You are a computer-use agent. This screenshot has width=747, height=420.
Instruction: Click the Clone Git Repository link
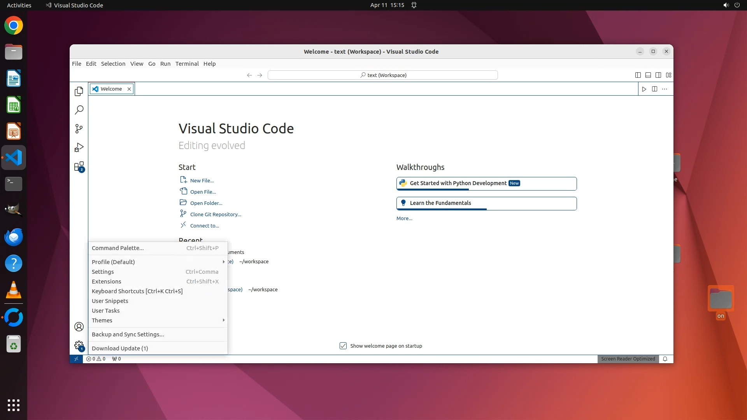coord(216,214)
